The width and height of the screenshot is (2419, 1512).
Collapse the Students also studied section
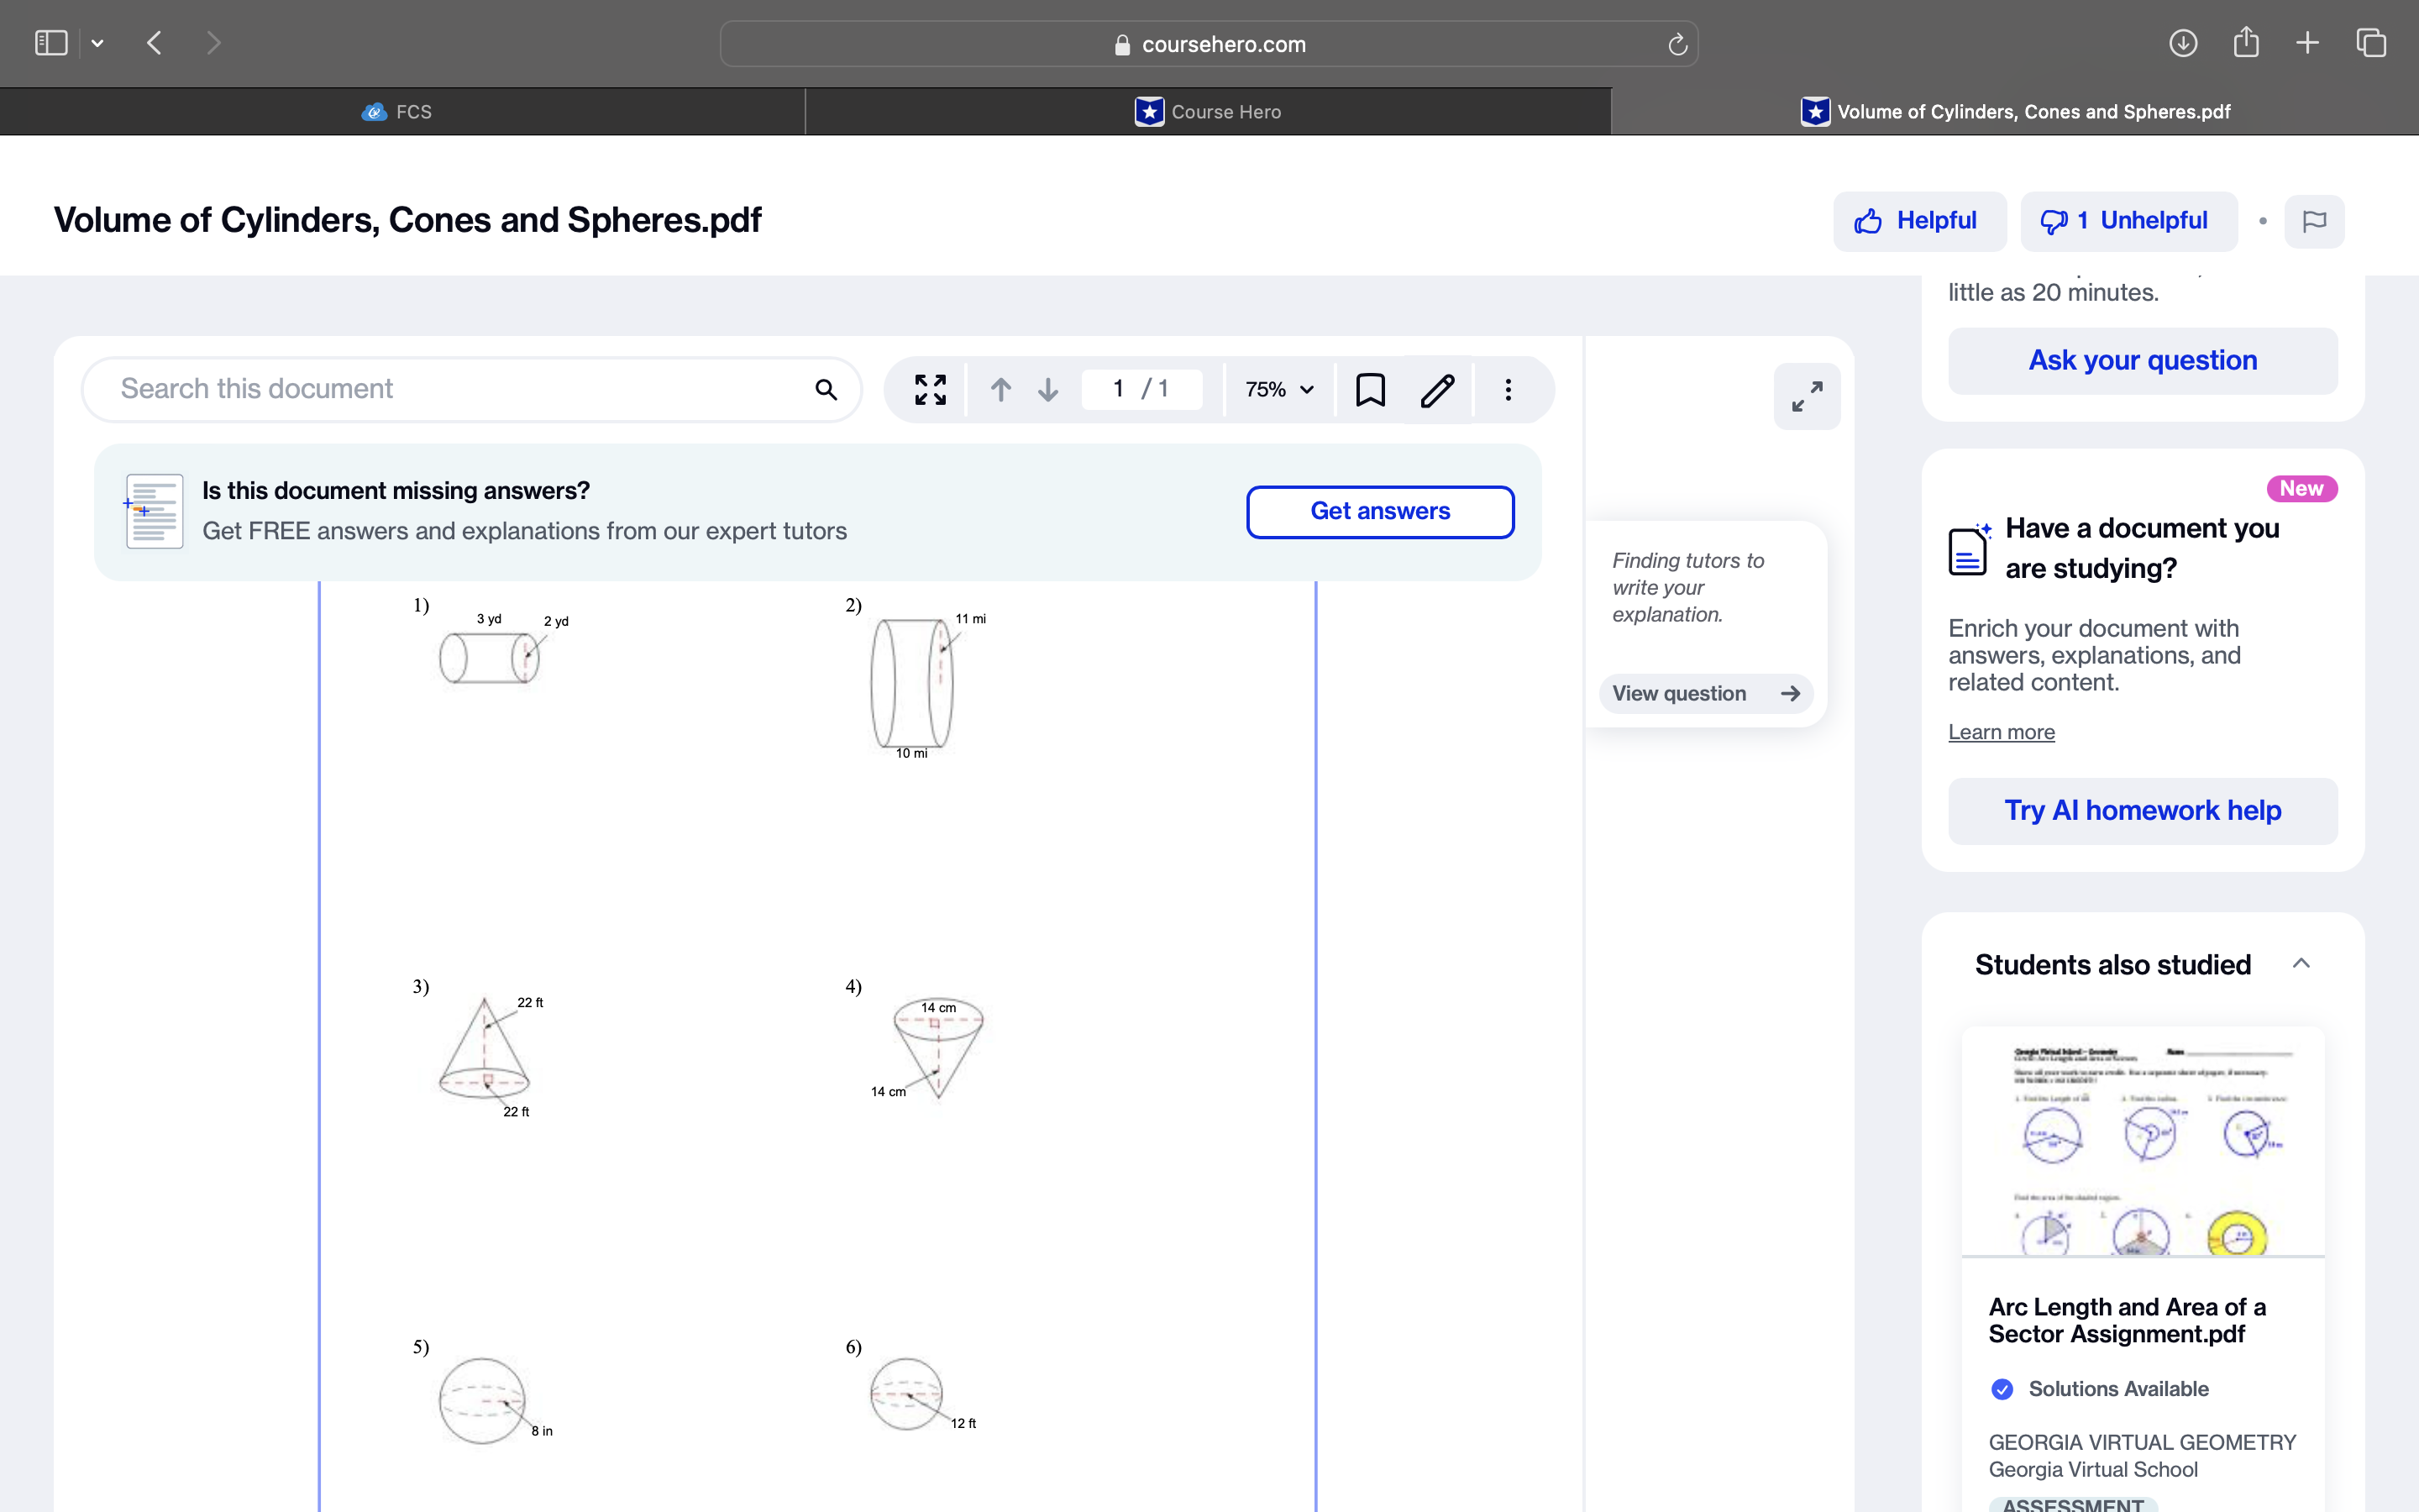(2301, 964)
